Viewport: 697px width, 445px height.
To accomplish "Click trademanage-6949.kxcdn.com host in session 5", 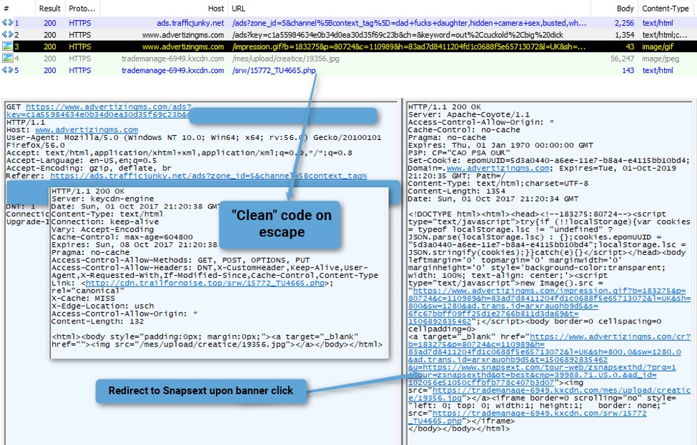I will (x=172, y=70).
